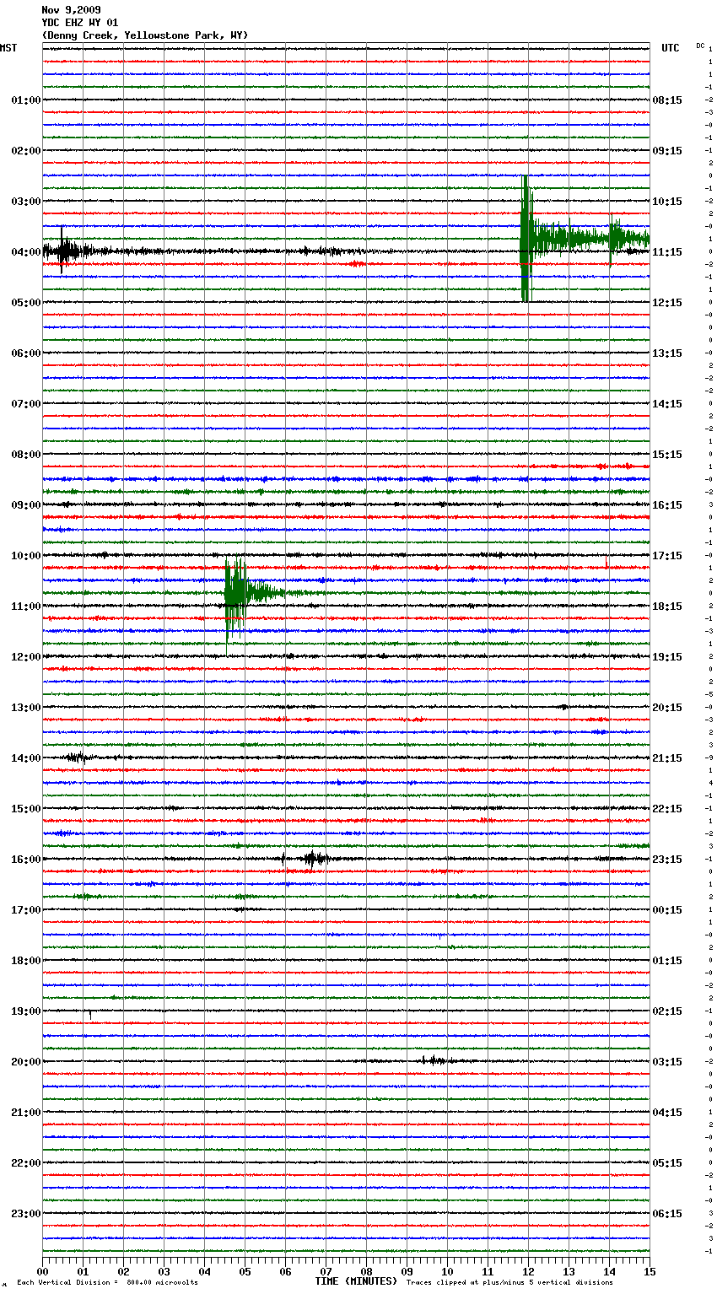Click the 13:00 MST time label
Image resolution: width=717 pixels, height=1294 pixels.
click(26, 708)
